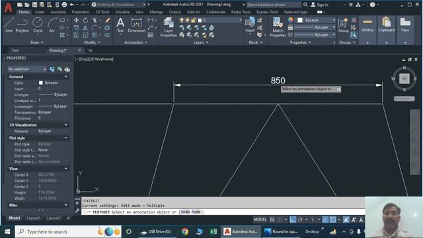Click the 850 dimension text
423x238 pixels.
(x=278, y=81)
